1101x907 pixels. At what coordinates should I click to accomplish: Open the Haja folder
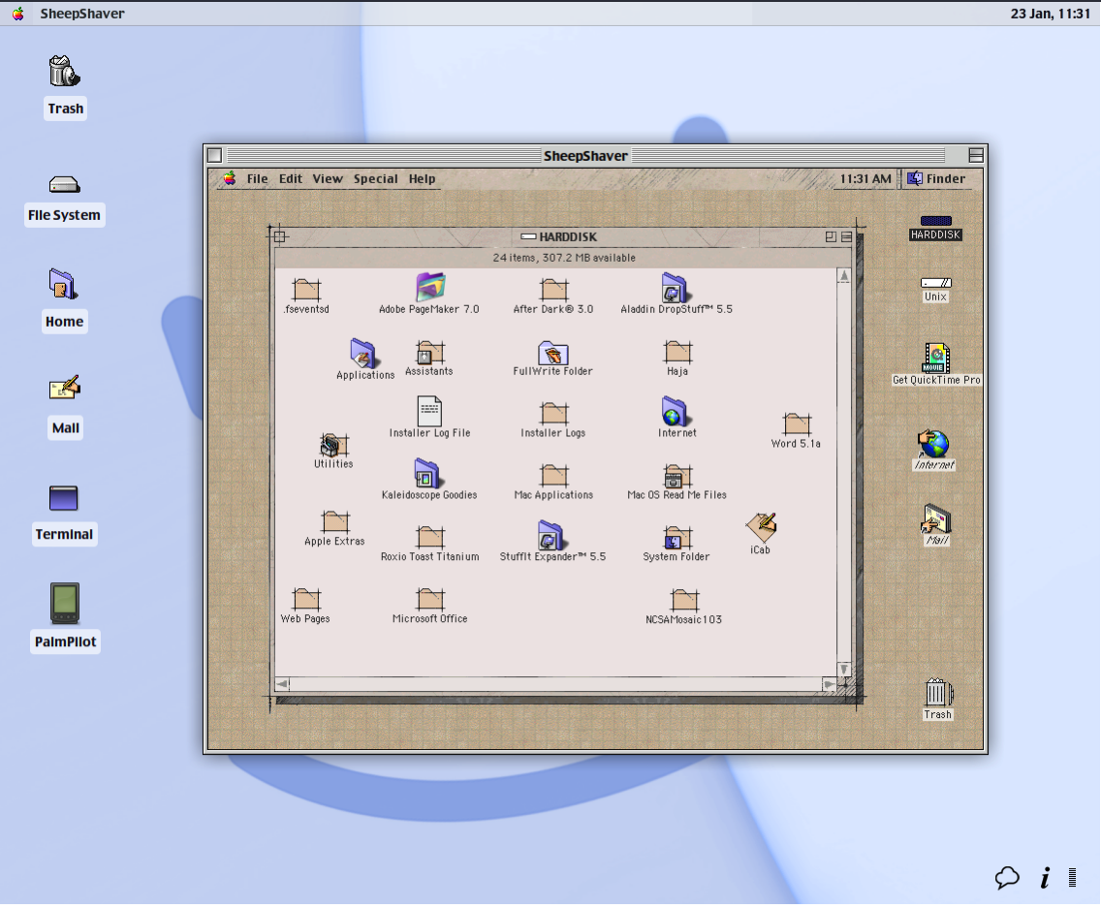tap(677, 352)
